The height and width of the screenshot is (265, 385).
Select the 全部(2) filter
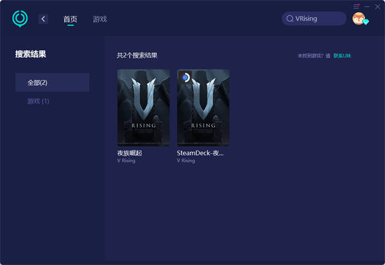[x=53, y=82]
